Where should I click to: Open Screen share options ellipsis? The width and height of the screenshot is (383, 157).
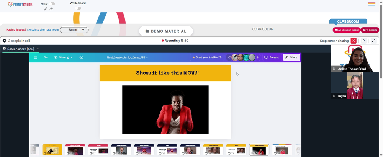click(x=37, y=49)
